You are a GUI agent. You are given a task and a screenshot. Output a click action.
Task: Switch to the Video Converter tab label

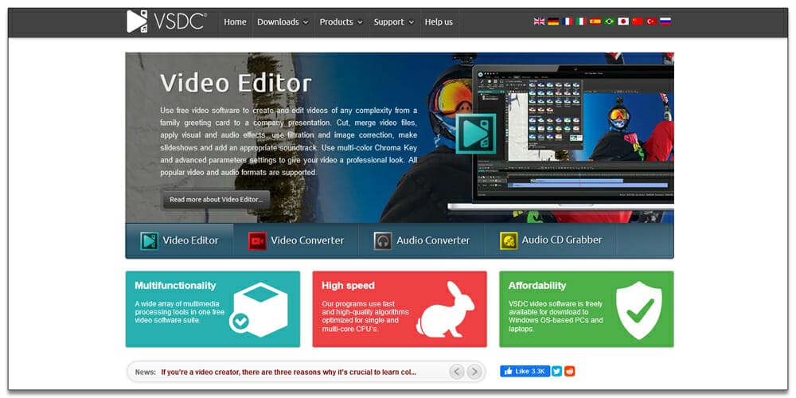(307, 240)
